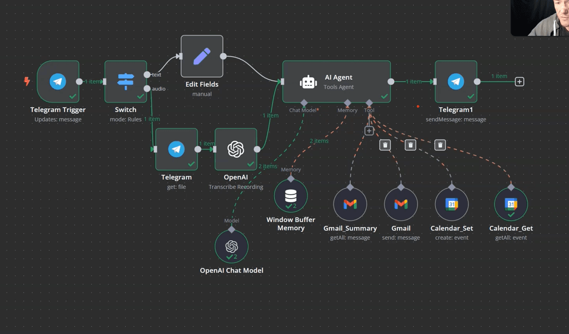
Task: Click the 'getAll: message' label
Action: [x=350, y=238]
